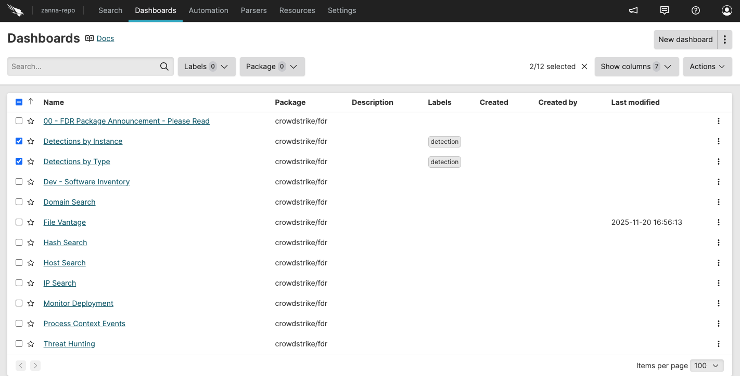Toggle the select-all checkbox in header
This screenshot has height=376, width=740.
click(x=19, y=102)
